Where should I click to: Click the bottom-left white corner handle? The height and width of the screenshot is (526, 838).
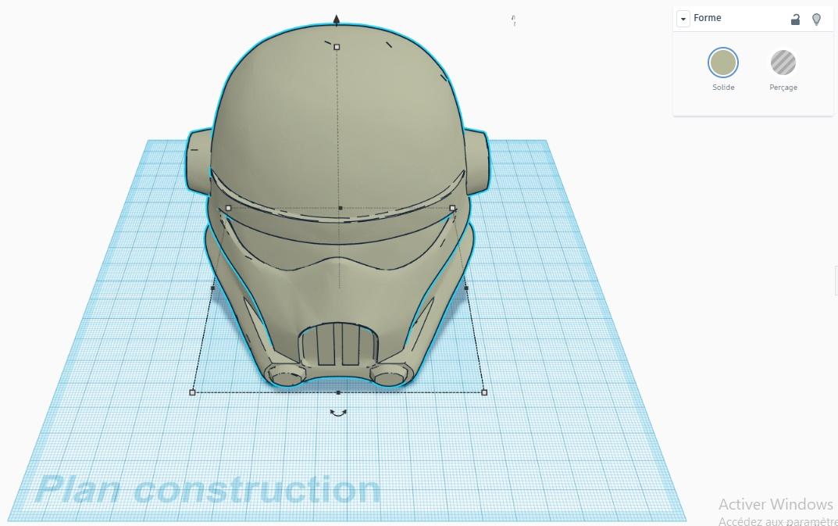click(192, 392)
